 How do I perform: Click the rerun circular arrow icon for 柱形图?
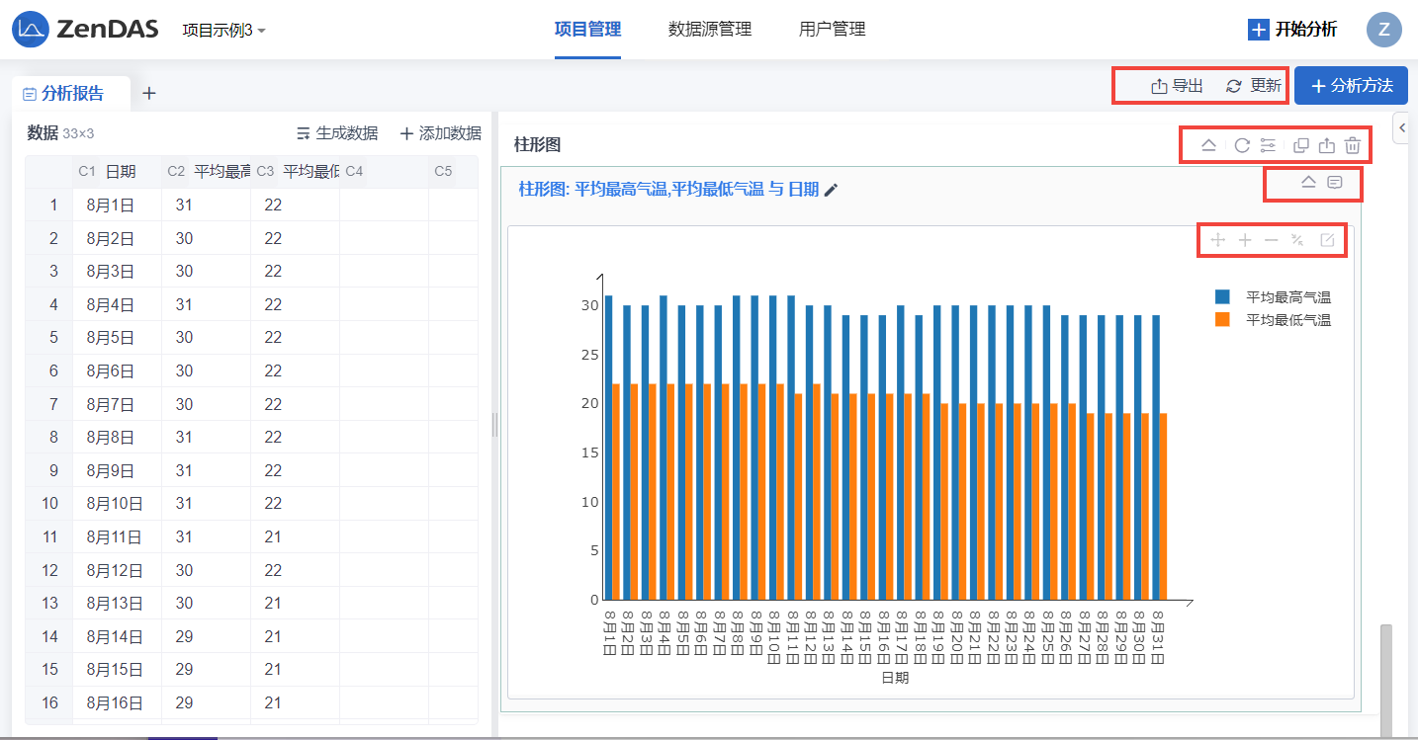coord(1242,145)
